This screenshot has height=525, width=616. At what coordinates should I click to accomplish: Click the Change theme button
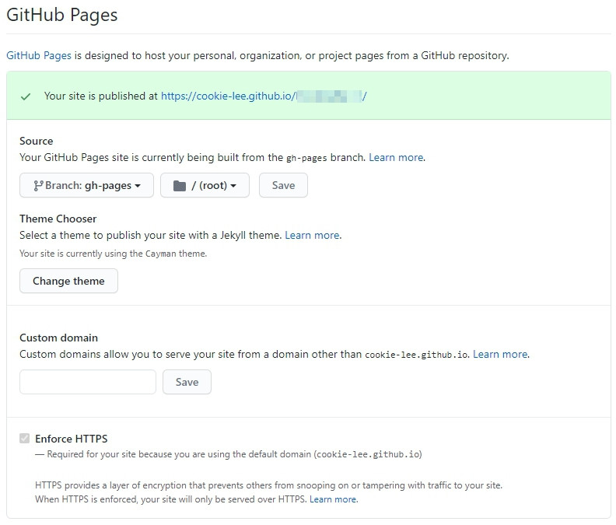click(68, 281)
